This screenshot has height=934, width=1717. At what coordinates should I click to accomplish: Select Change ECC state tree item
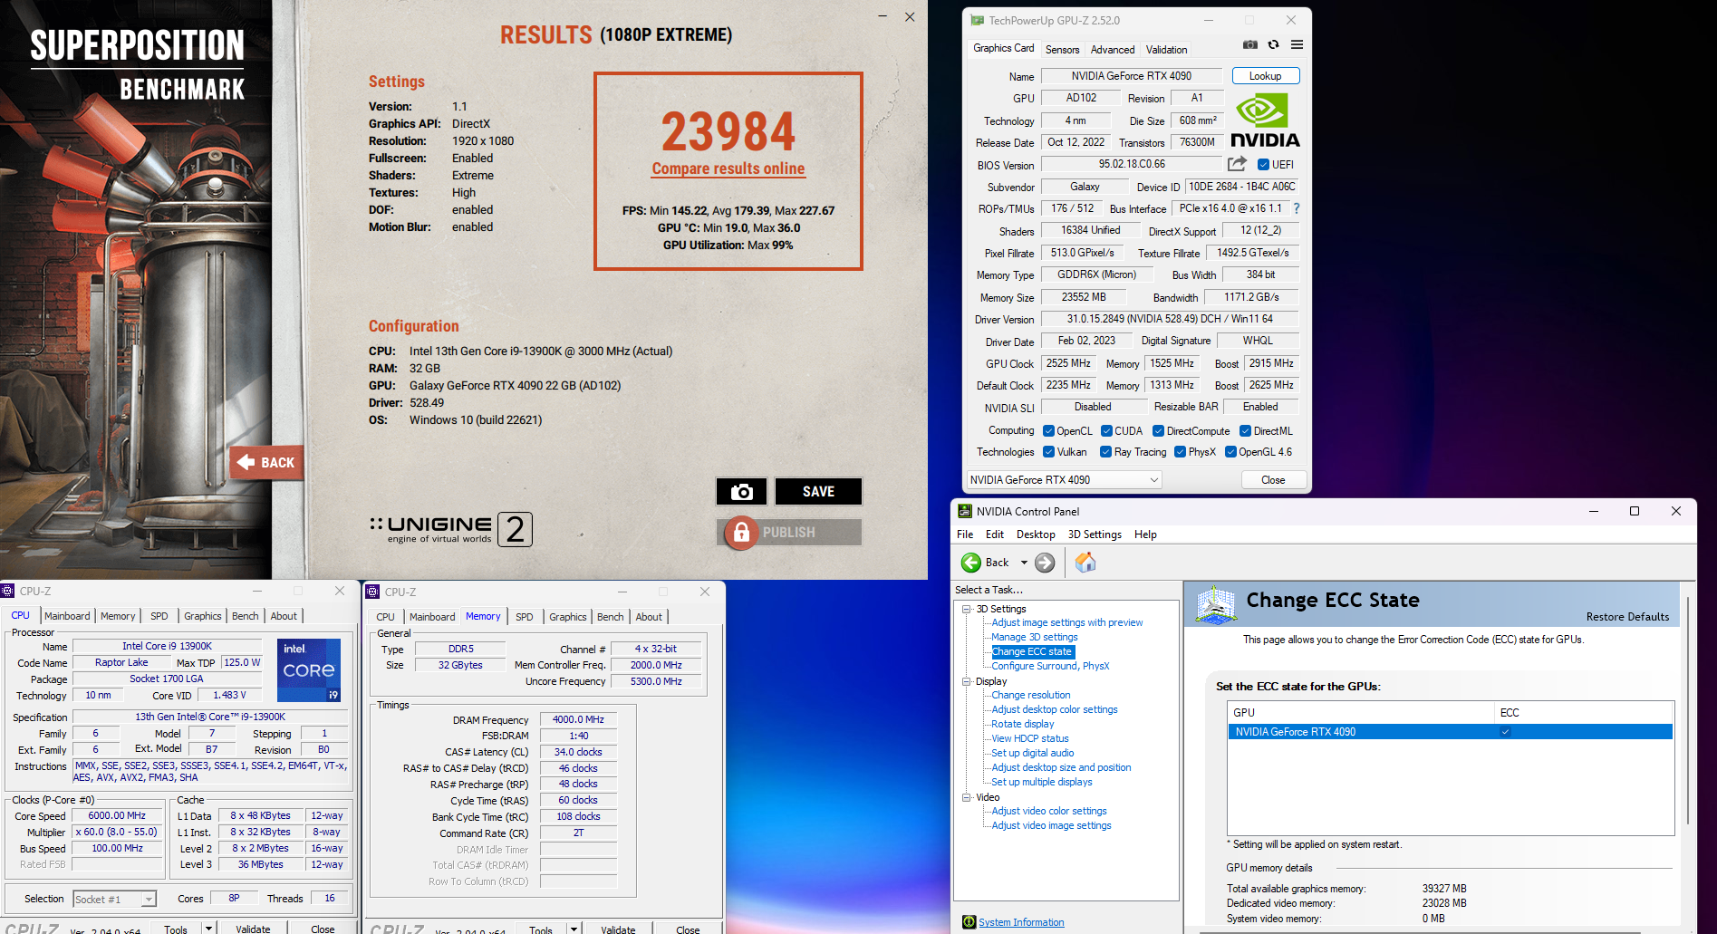pos(1031,651)
